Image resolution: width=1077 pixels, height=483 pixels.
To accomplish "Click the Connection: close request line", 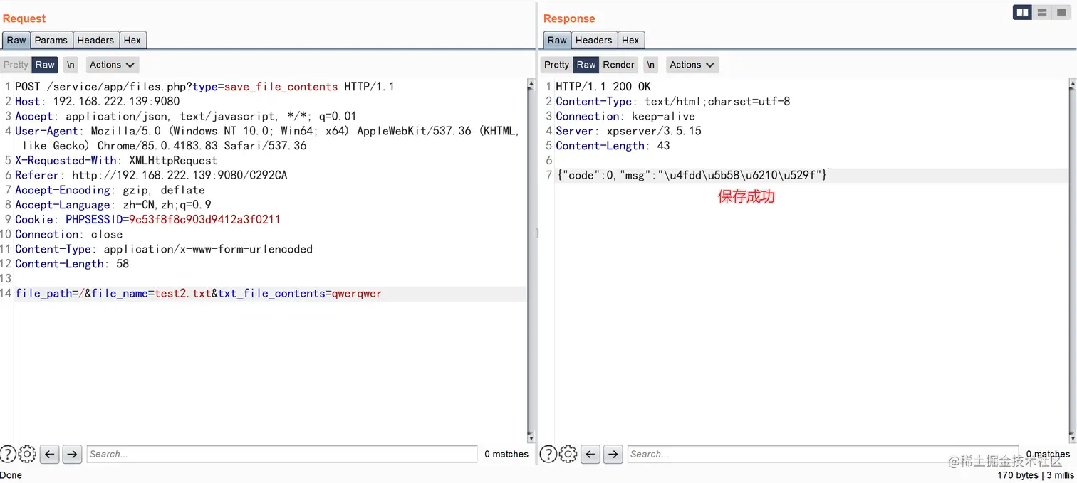I will point(68,235).
